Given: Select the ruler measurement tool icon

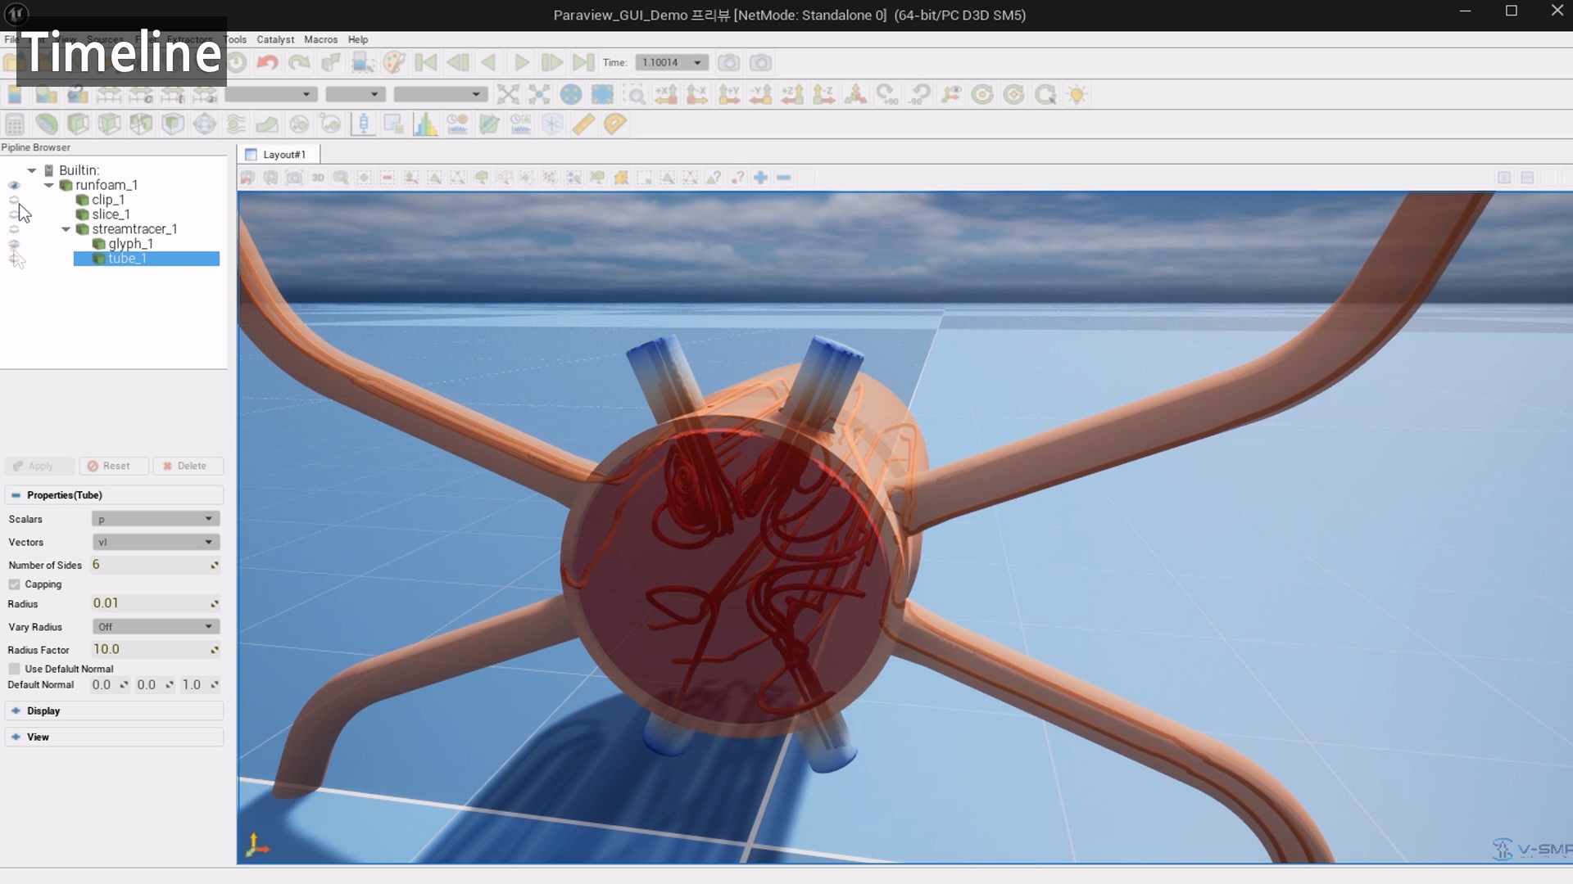Looking at the screenshot, I should [x=583, y=124].
